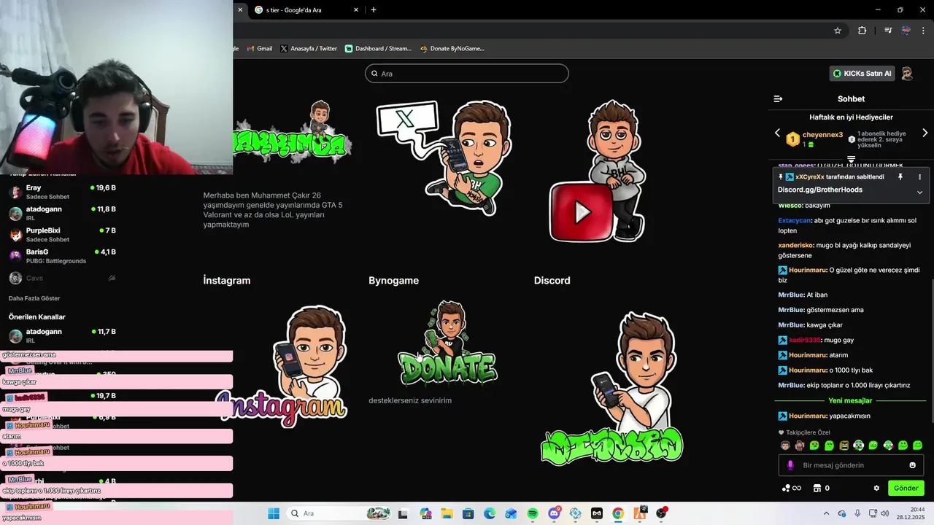Viewport: 934px width, 525px height.
Task: Open the Chrome extensions puzzle icon
Action: [x=862, y=31]
